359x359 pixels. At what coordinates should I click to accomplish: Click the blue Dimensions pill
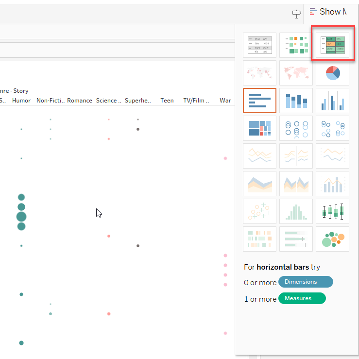306,282
